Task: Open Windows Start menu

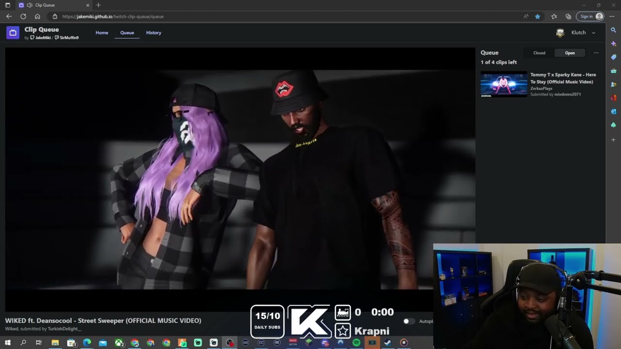Action: 7,343
